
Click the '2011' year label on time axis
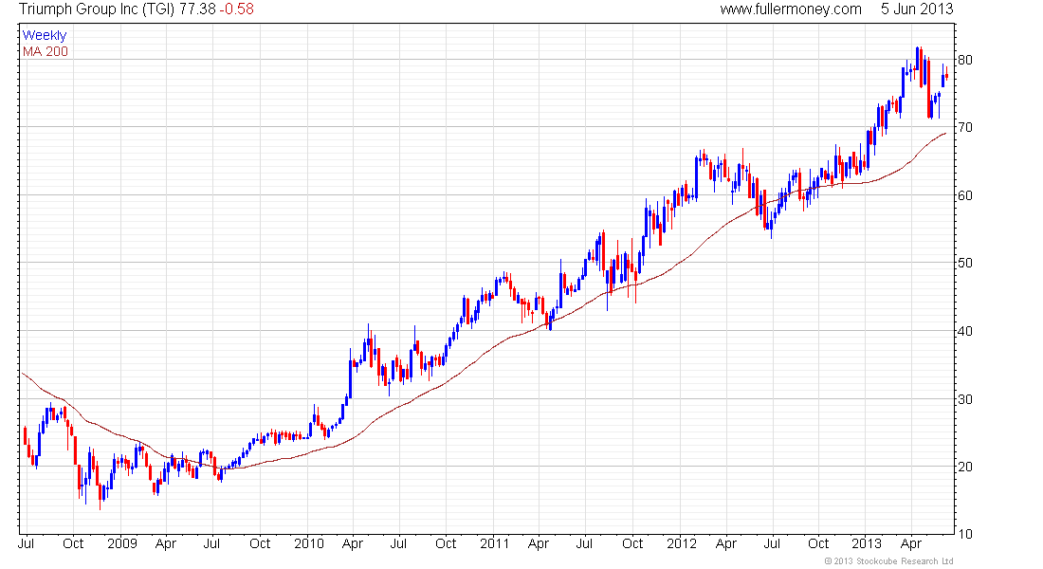(x=494, y=543)
